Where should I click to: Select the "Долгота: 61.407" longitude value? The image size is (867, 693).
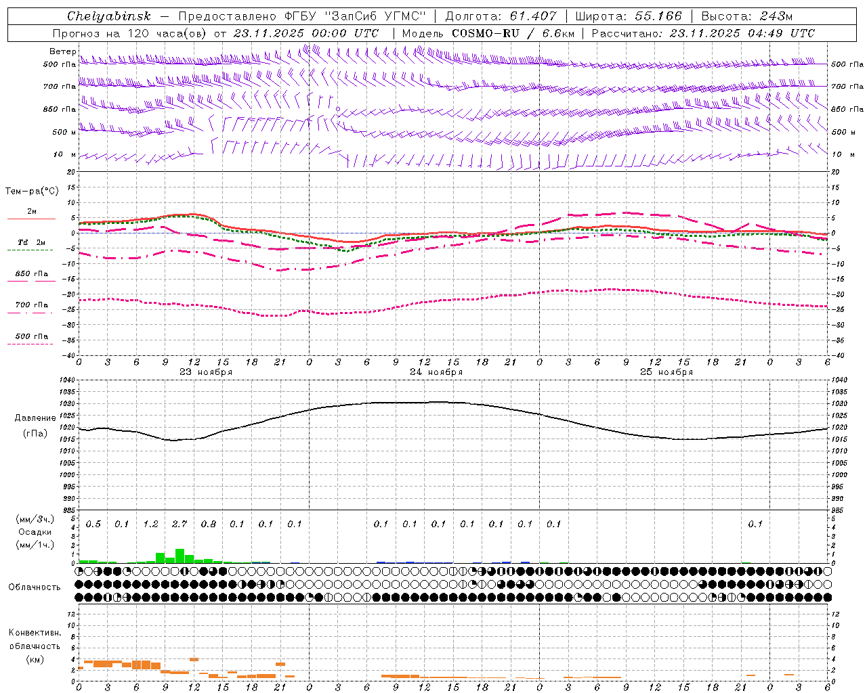501,16
